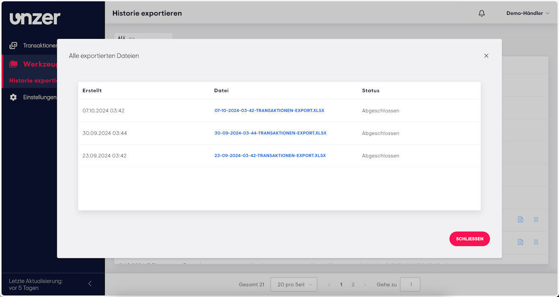Click the unzer logo
This screenshot has height=297, width=559.
35,18
